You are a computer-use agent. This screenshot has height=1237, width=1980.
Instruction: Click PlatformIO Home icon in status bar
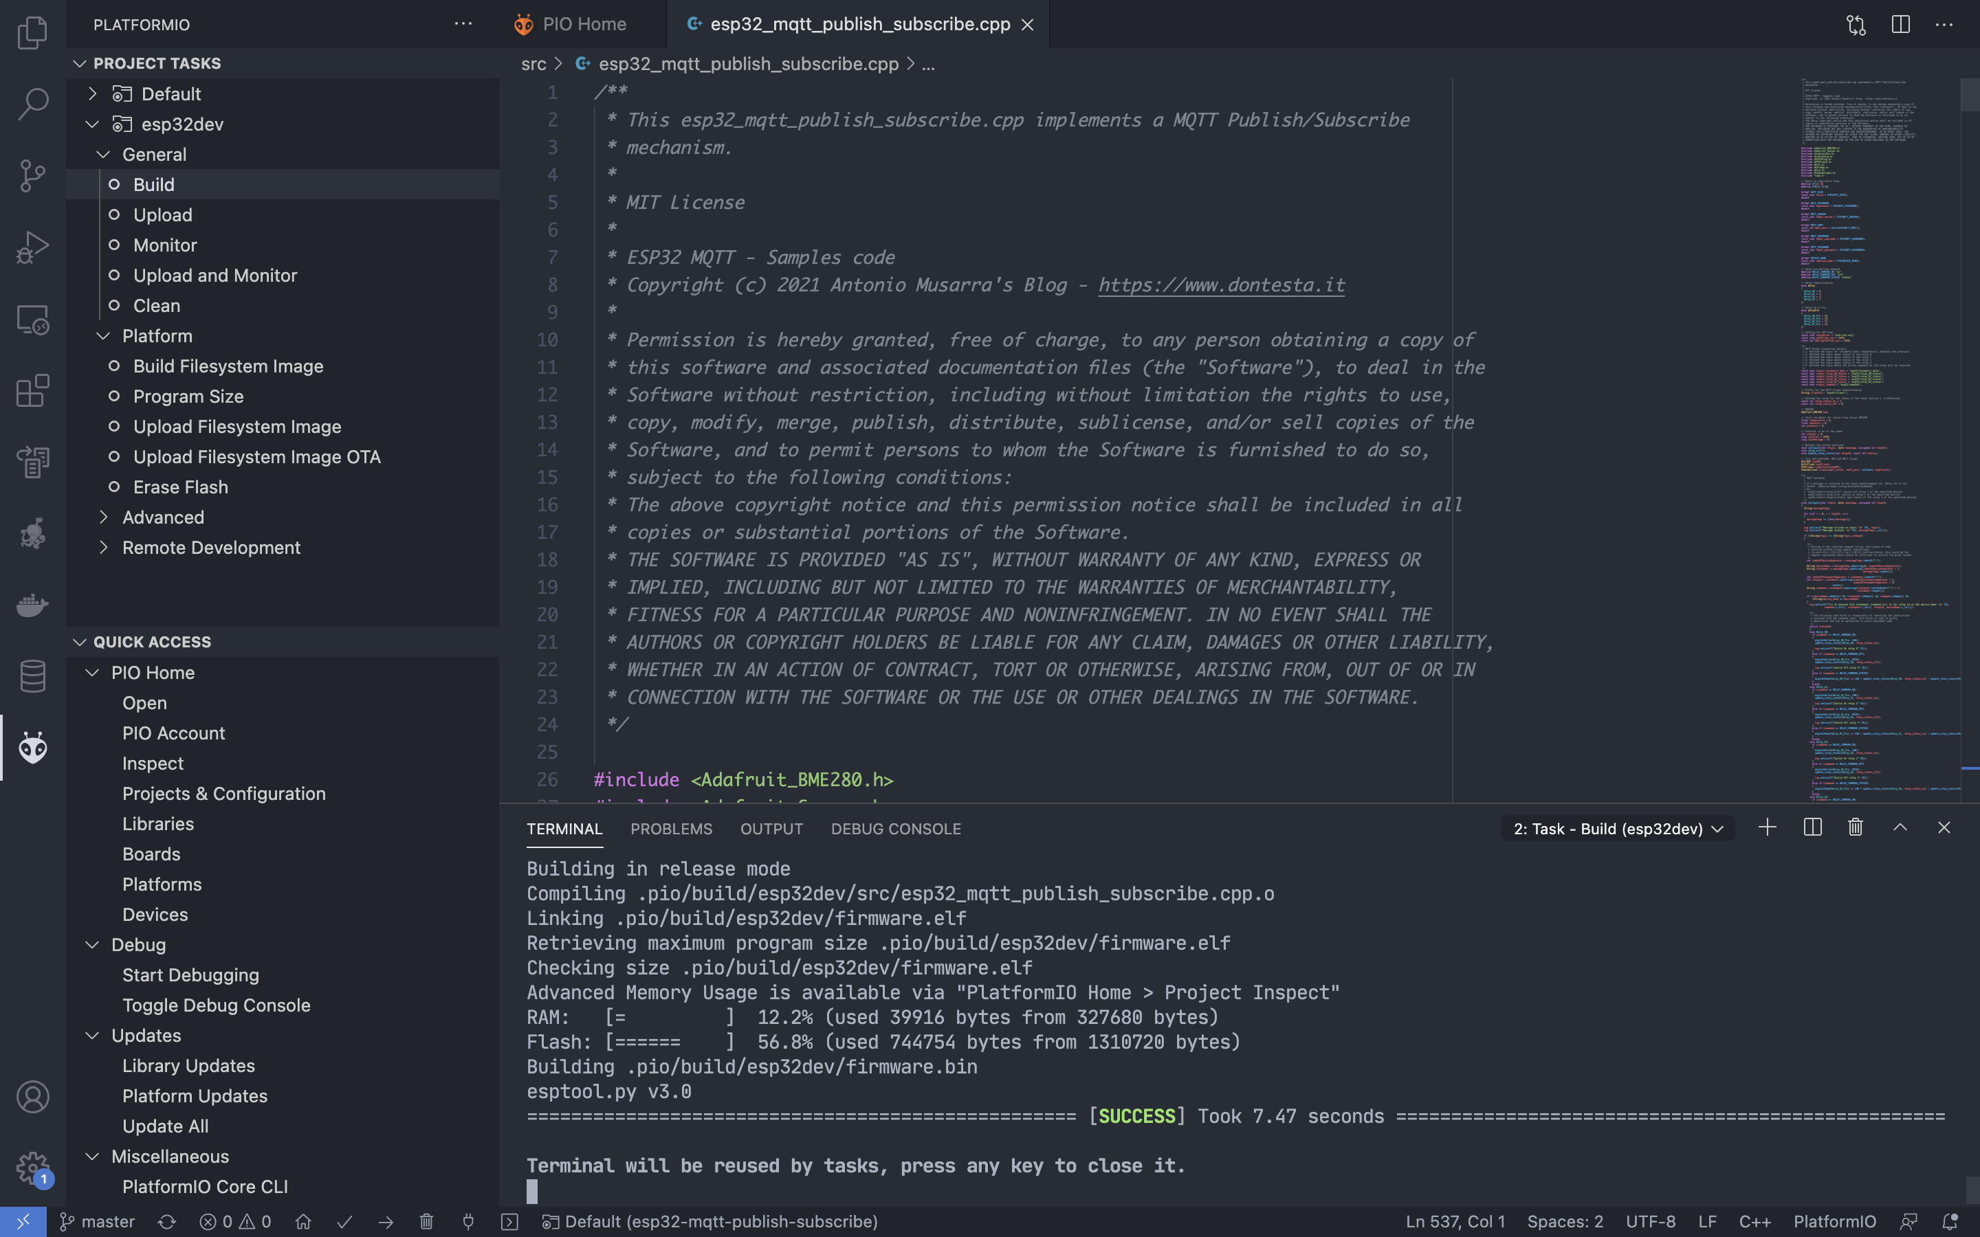tap(304, 1221)
